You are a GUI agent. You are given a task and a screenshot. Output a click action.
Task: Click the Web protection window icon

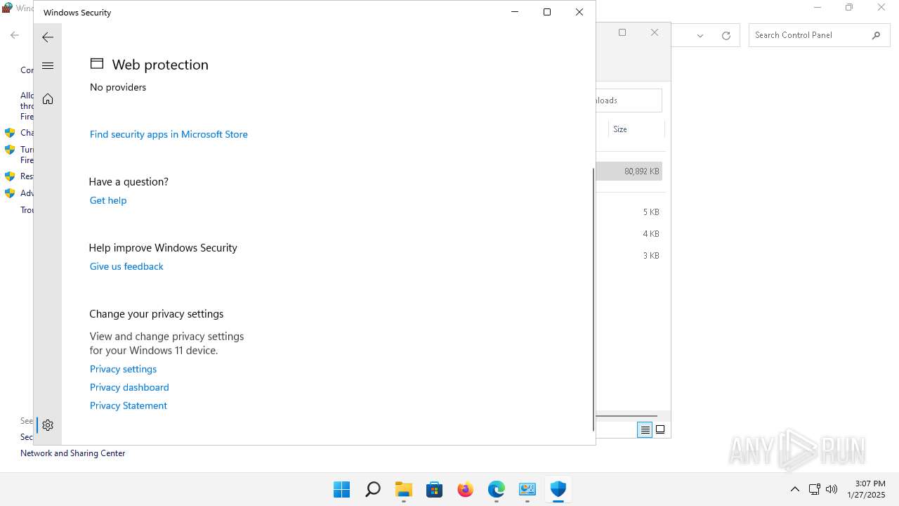(x=97, y=64)
